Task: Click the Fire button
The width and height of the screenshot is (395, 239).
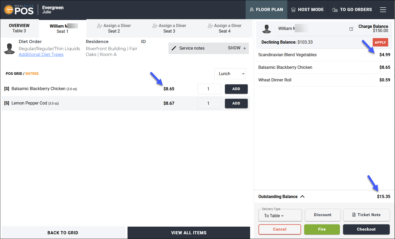Action: click(x=322, y=229)
